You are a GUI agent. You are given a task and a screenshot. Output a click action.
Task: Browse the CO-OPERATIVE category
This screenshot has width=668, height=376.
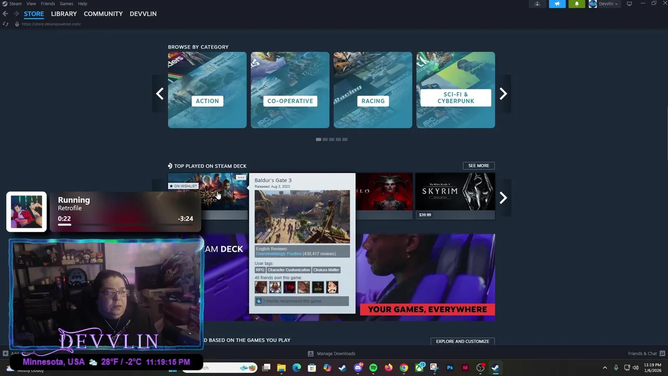pos(290,90)
